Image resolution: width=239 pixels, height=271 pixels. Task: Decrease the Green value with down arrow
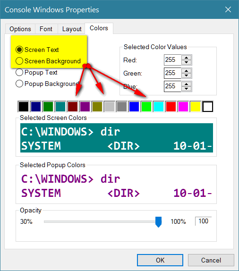pyautogui.click(x=186, y=76)
